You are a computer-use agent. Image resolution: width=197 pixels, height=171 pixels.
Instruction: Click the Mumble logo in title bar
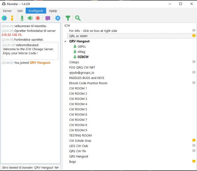point(4,4)
